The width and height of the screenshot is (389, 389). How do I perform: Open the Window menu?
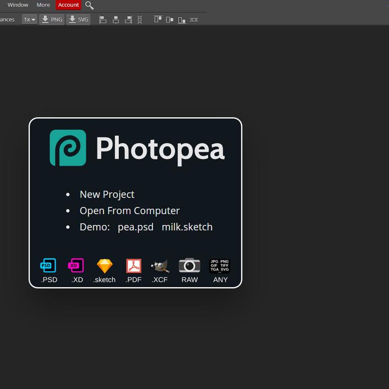click(18, 5)
